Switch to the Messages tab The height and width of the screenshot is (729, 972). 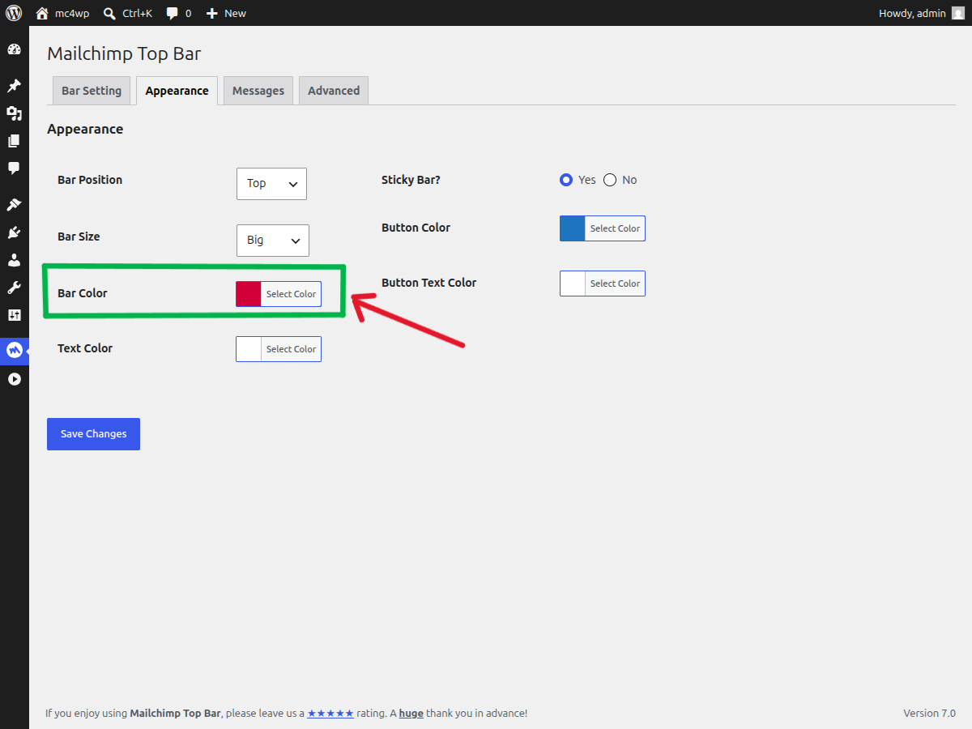(258, 91)
